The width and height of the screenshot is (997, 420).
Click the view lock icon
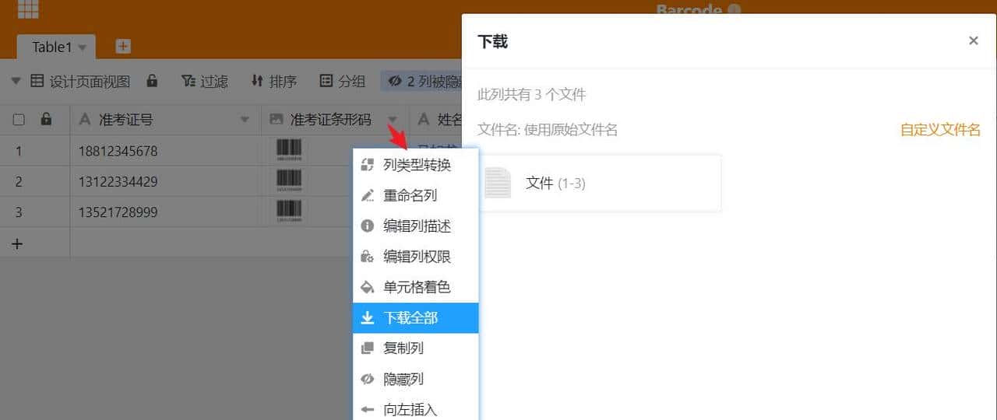152,80
